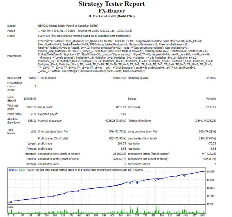Image resolution: width=232 pixels, height=217 pixels.
Task: Click Total trades value 1101
Action: coord(33,131)
